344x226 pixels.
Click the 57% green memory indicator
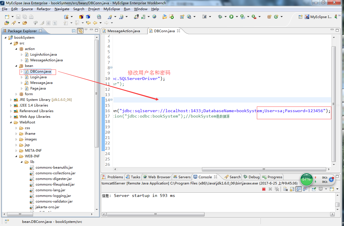[306, 179]
